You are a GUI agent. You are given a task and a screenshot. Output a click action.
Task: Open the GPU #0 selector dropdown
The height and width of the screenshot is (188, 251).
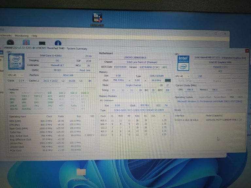click(182, 76)
